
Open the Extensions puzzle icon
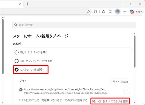click(95, 12)
